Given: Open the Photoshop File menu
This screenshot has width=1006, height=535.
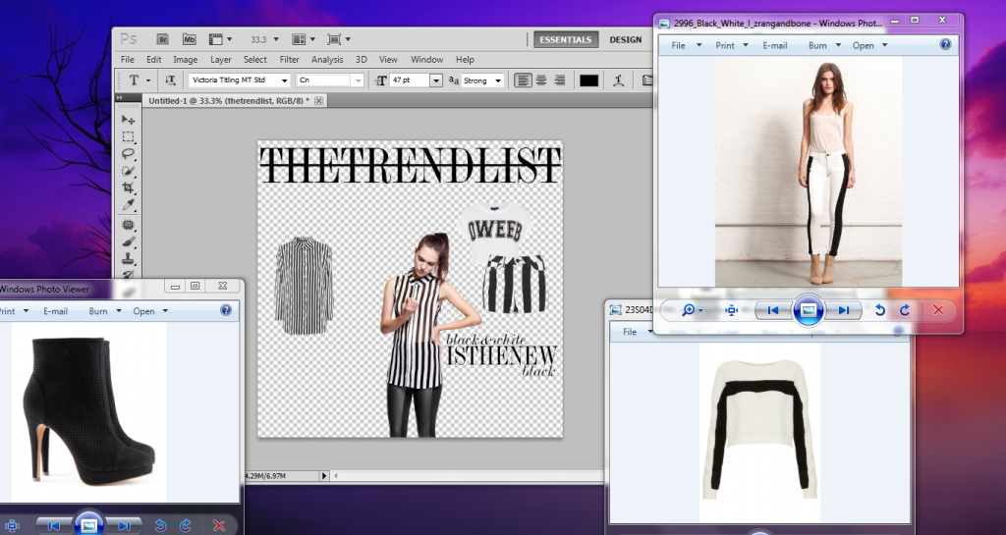Looking at the screenshot, I should coord(128,60).
